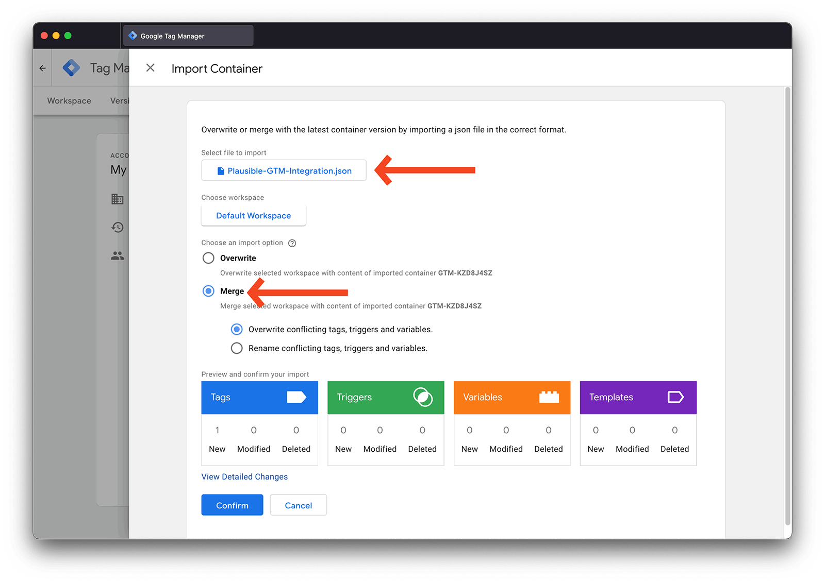Click the Tags card label icon

tap(296, 397)
